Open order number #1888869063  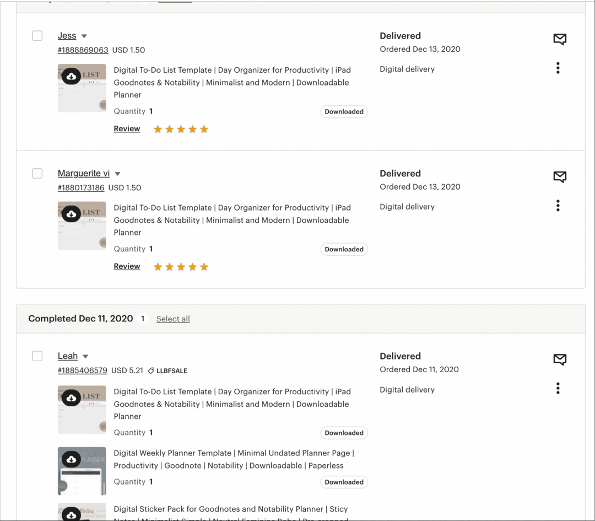pos(83,50)
